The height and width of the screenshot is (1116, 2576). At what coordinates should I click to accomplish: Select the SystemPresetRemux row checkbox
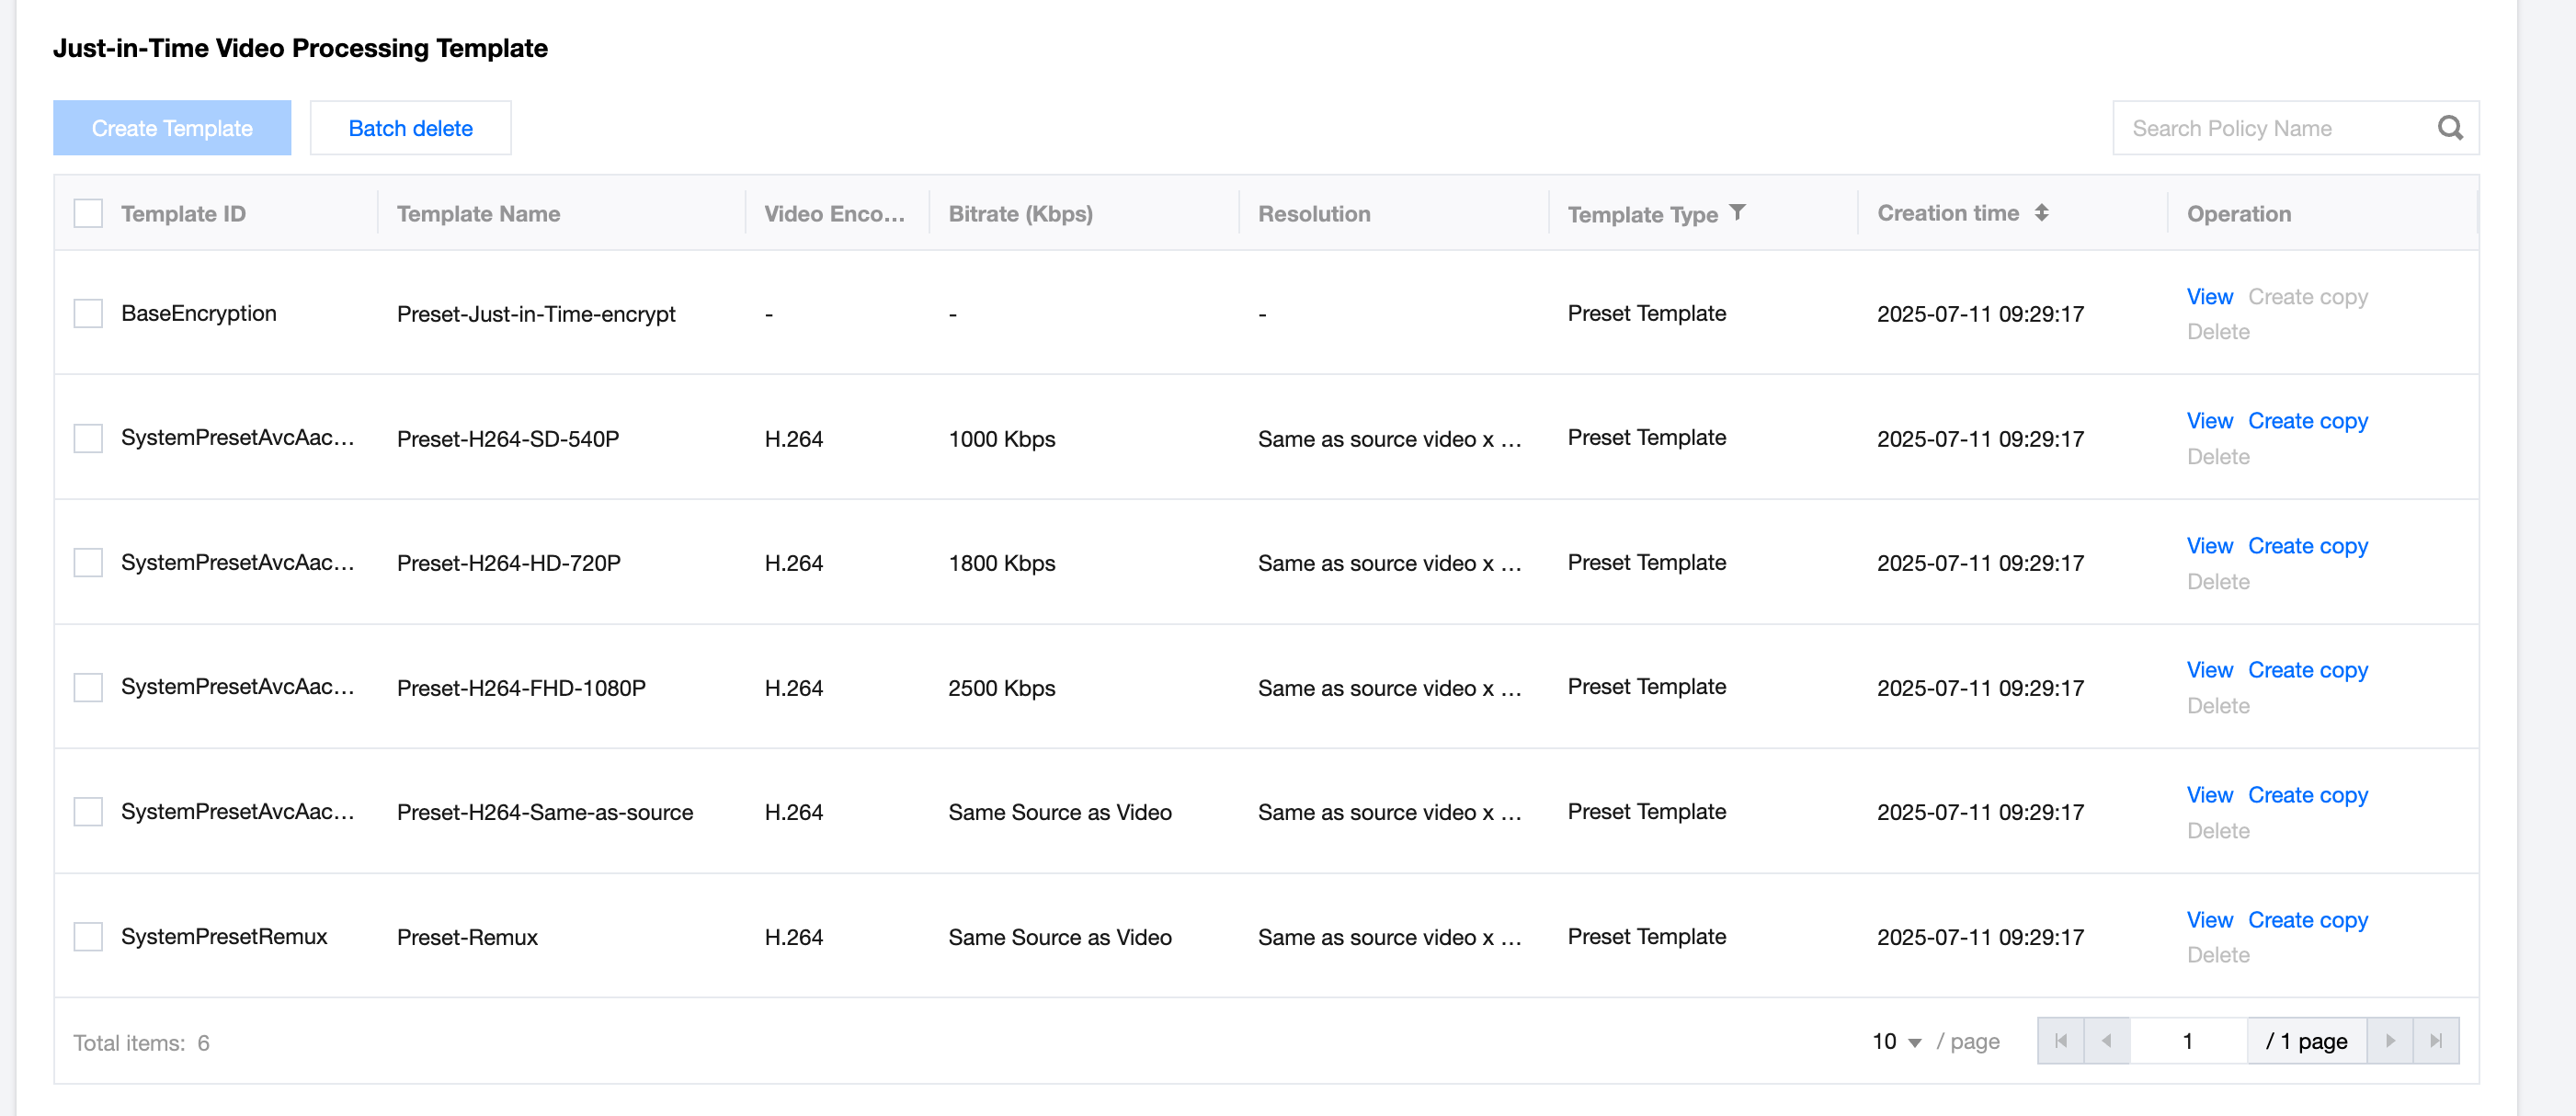[88, 937]
